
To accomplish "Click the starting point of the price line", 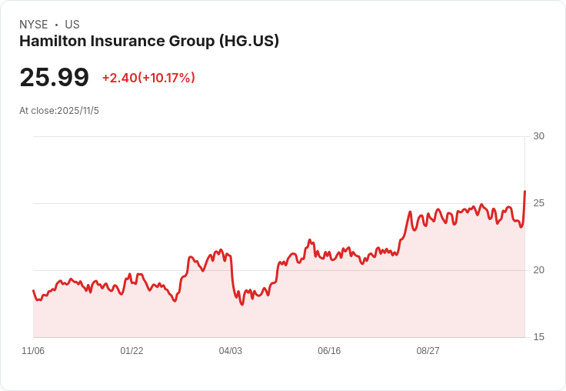I will 33,291.
